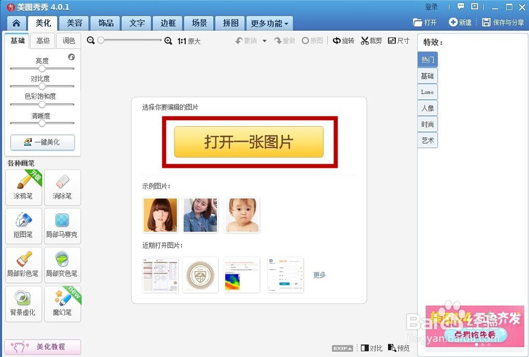529x357 pixels.
Task: Select the 艺术 effects category
Action: (427, 140)
